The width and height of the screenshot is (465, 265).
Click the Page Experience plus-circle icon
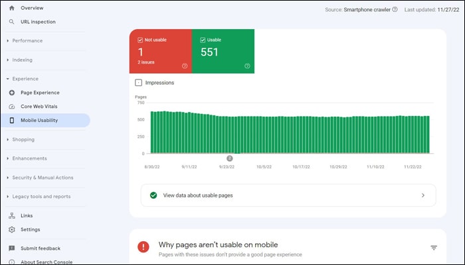tap(11, 93)
